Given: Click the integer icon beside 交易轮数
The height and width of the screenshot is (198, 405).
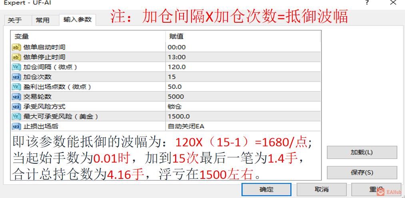Looking at the screenshot, I should click(x=16, y=96).
